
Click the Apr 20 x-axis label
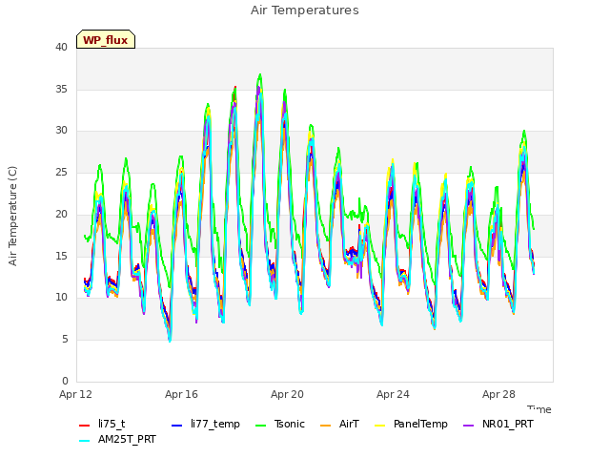tap(288, 394)
